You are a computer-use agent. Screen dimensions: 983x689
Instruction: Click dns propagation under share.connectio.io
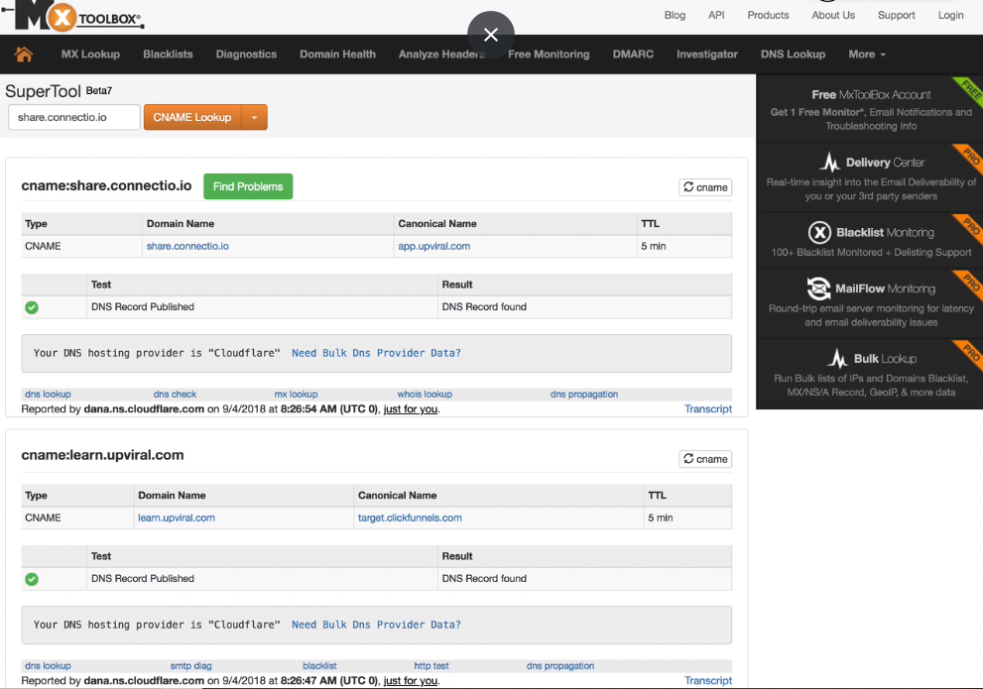[x=584, y=394]
